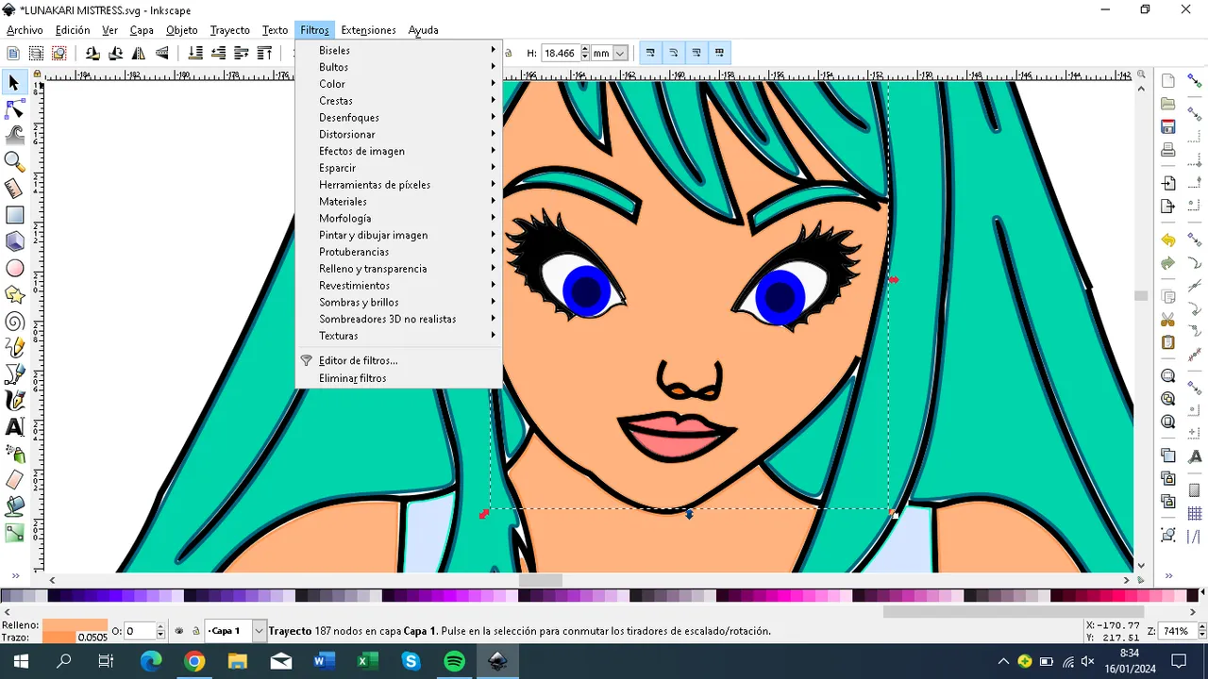The image size is (1208, 679).
Task: Expand the Desenfoques submenu
Action: click(398, 118)
